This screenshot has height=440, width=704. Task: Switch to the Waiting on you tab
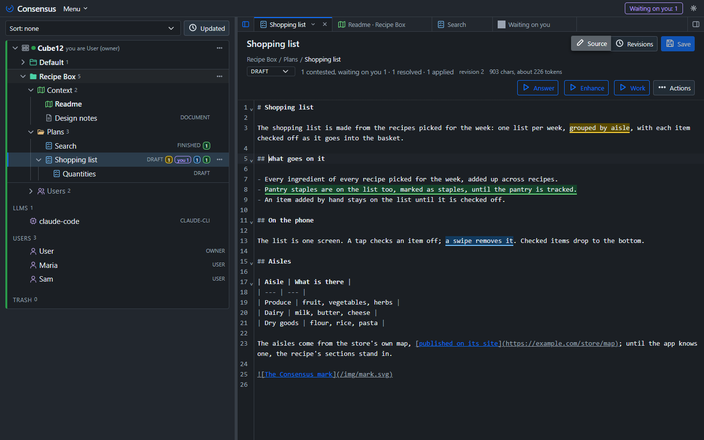tap(534, 24)
